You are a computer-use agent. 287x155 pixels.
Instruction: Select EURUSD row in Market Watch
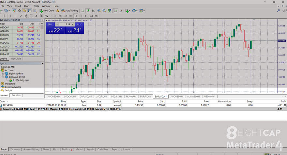20,35
